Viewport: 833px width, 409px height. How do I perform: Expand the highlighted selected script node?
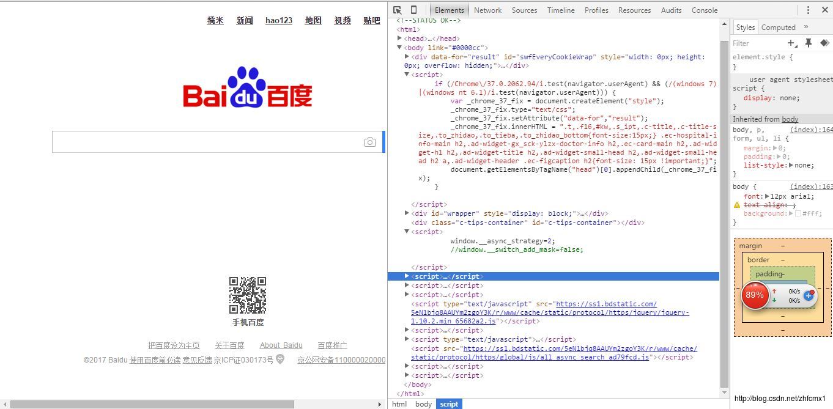pyautogui.click(x=407, y=276)
